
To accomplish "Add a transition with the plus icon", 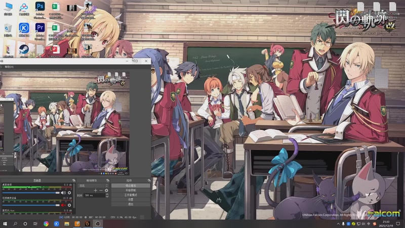I will tap(95, 191).
